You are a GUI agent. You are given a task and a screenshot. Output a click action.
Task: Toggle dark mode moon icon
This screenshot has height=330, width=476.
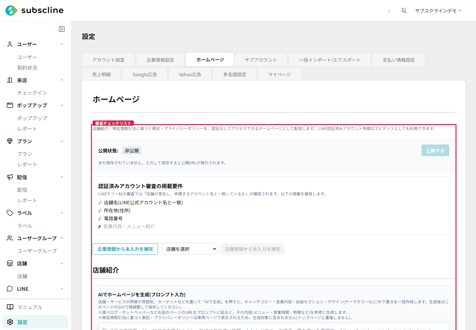pos(389,11)
